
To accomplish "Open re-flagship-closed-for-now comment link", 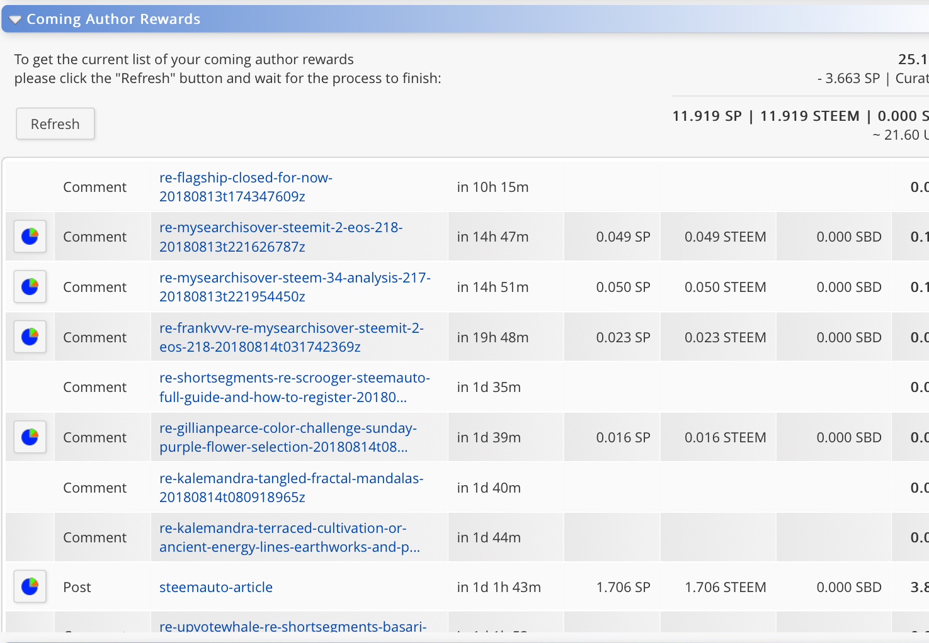I will point(246,187).
